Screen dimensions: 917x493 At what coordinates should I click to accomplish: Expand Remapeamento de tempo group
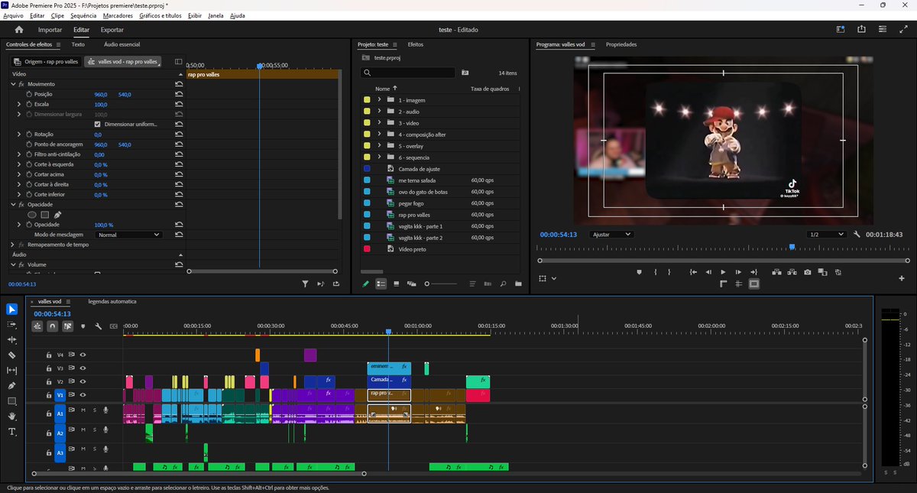click(13, 245)
